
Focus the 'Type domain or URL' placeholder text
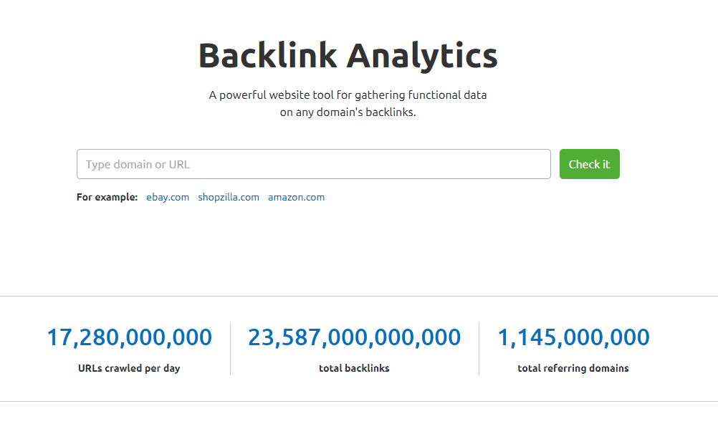click(x=138, y=164)
